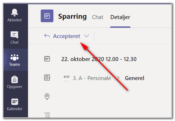The image size is (175, 121).
Task: Select the Teams sidebar icon
Action: 15,60
